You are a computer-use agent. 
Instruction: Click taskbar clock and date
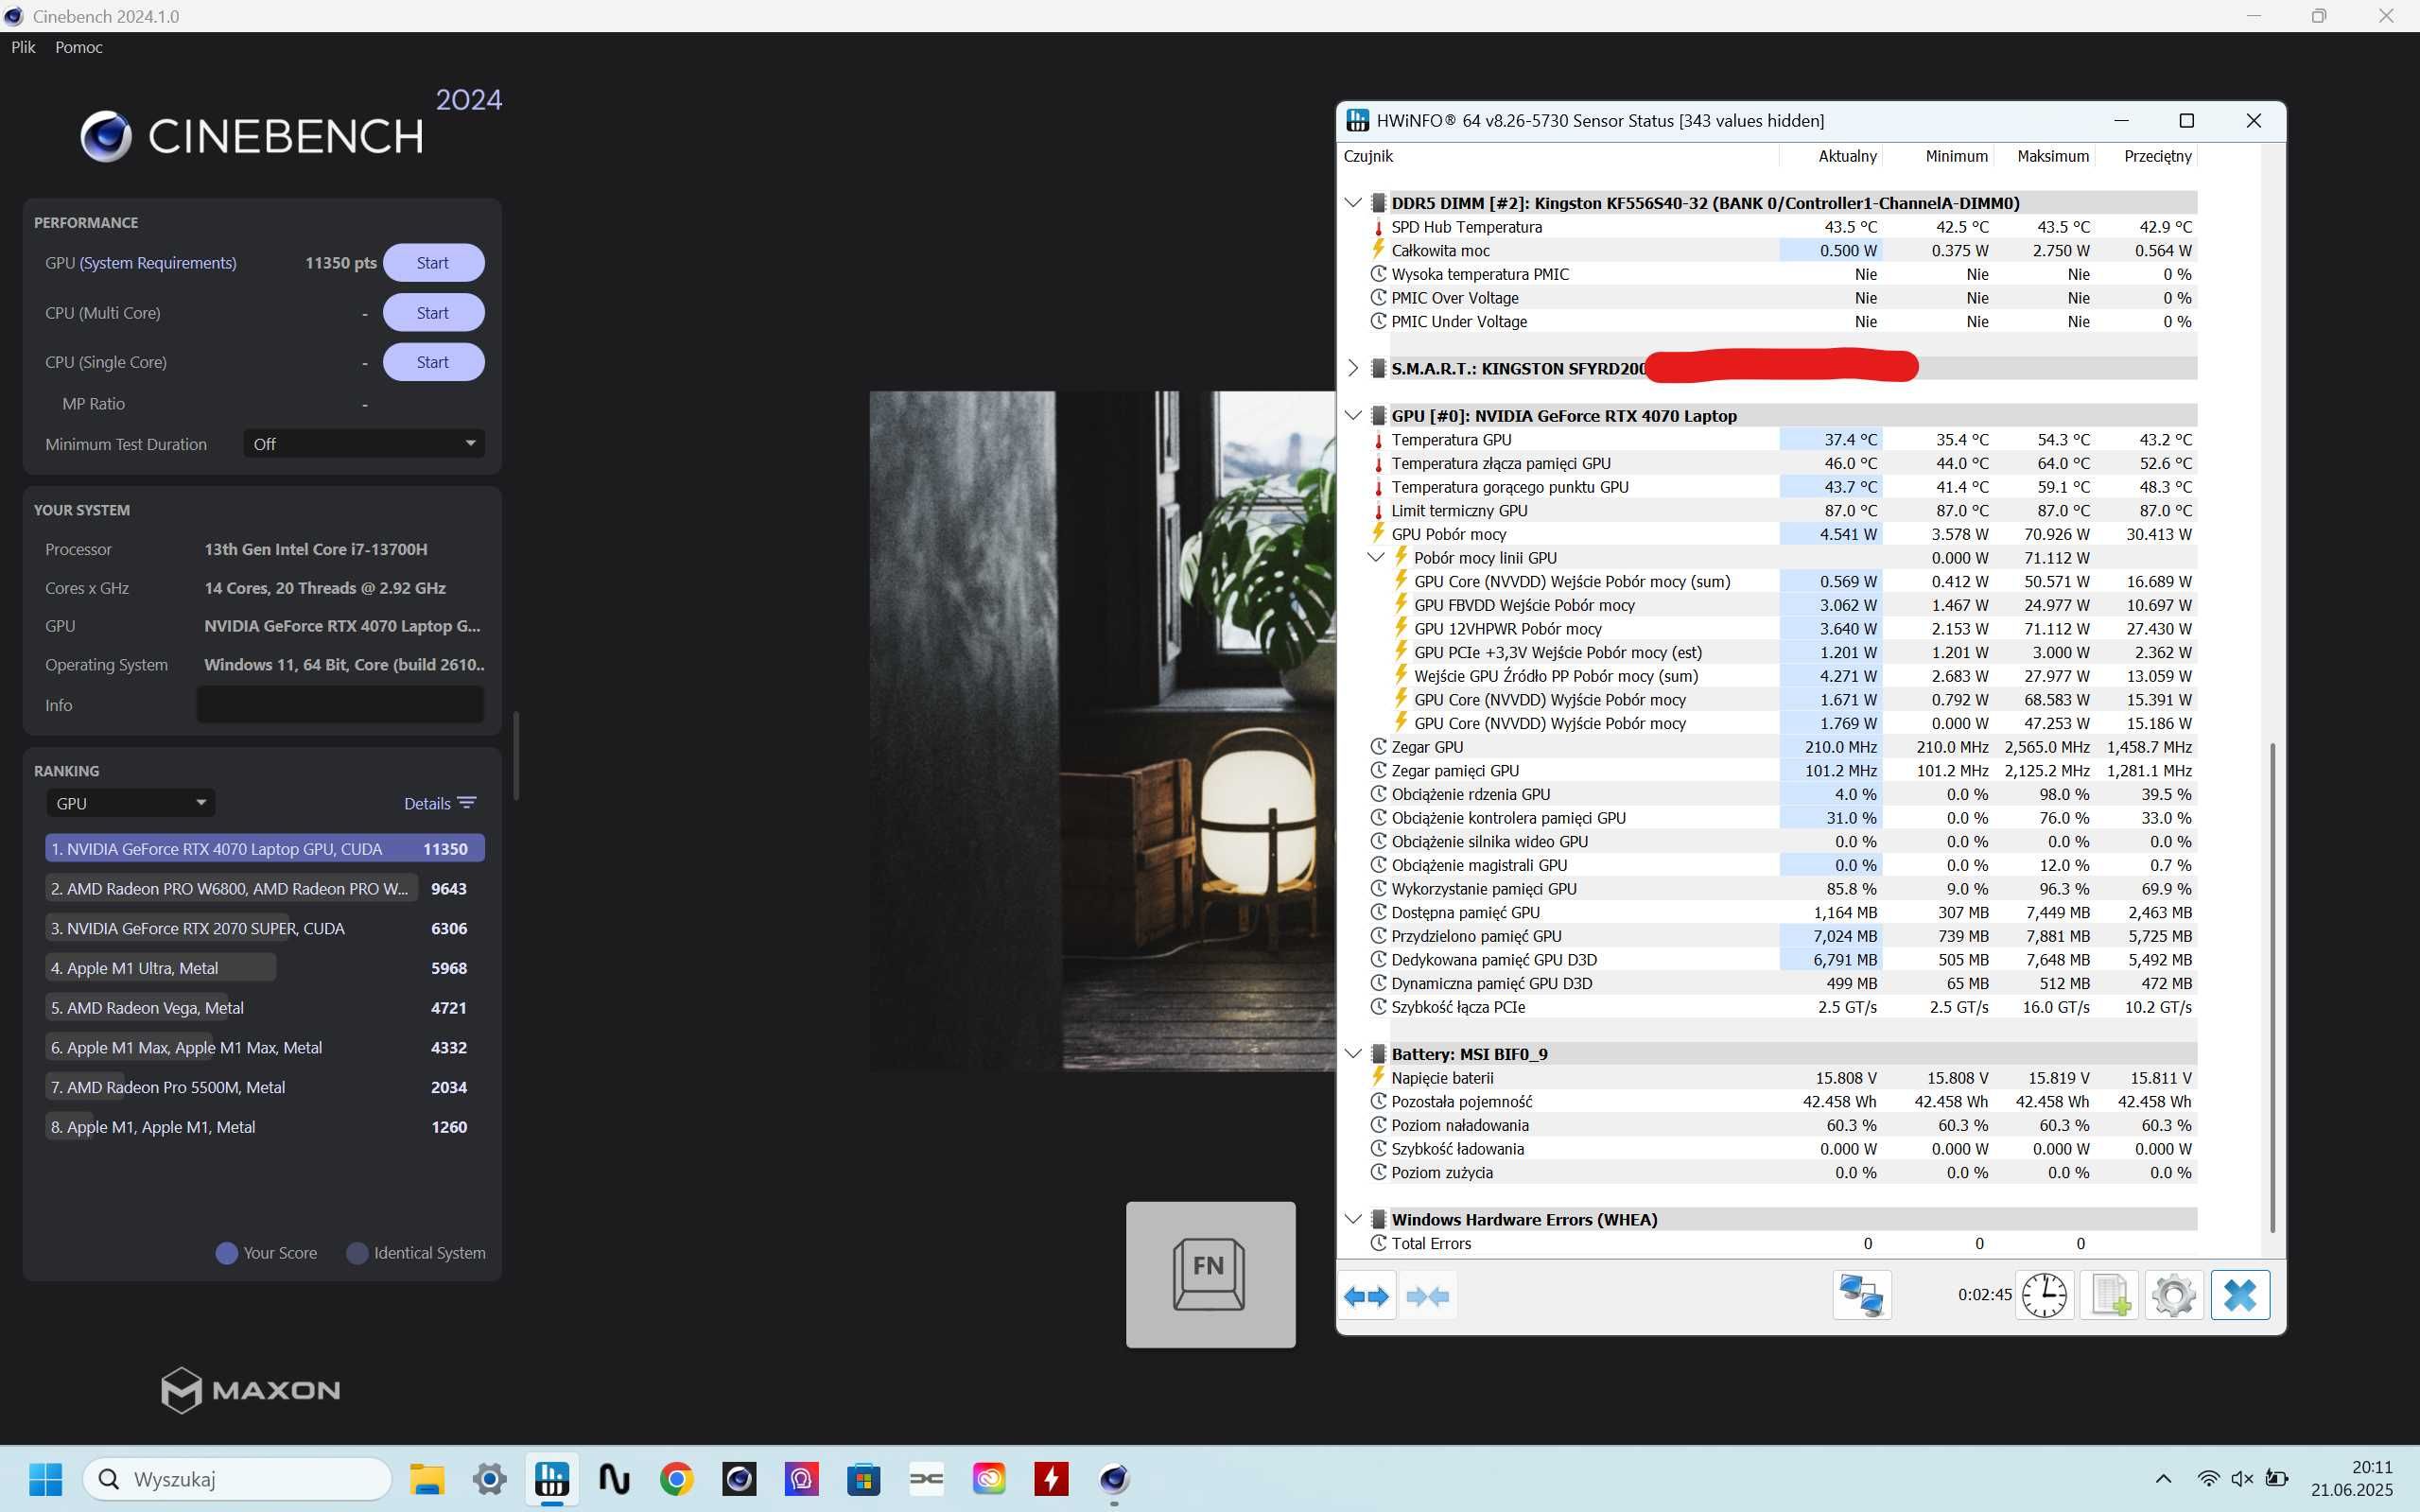2352,1479
